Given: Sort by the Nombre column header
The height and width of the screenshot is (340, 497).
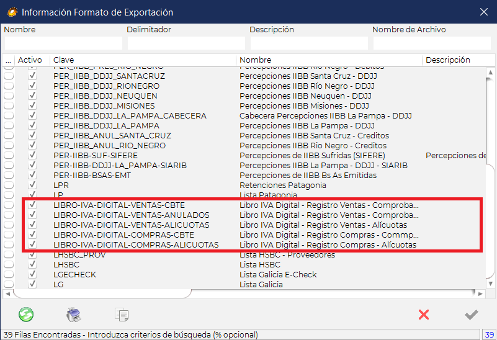Looking at the screenshot, I should coord(329,60).
